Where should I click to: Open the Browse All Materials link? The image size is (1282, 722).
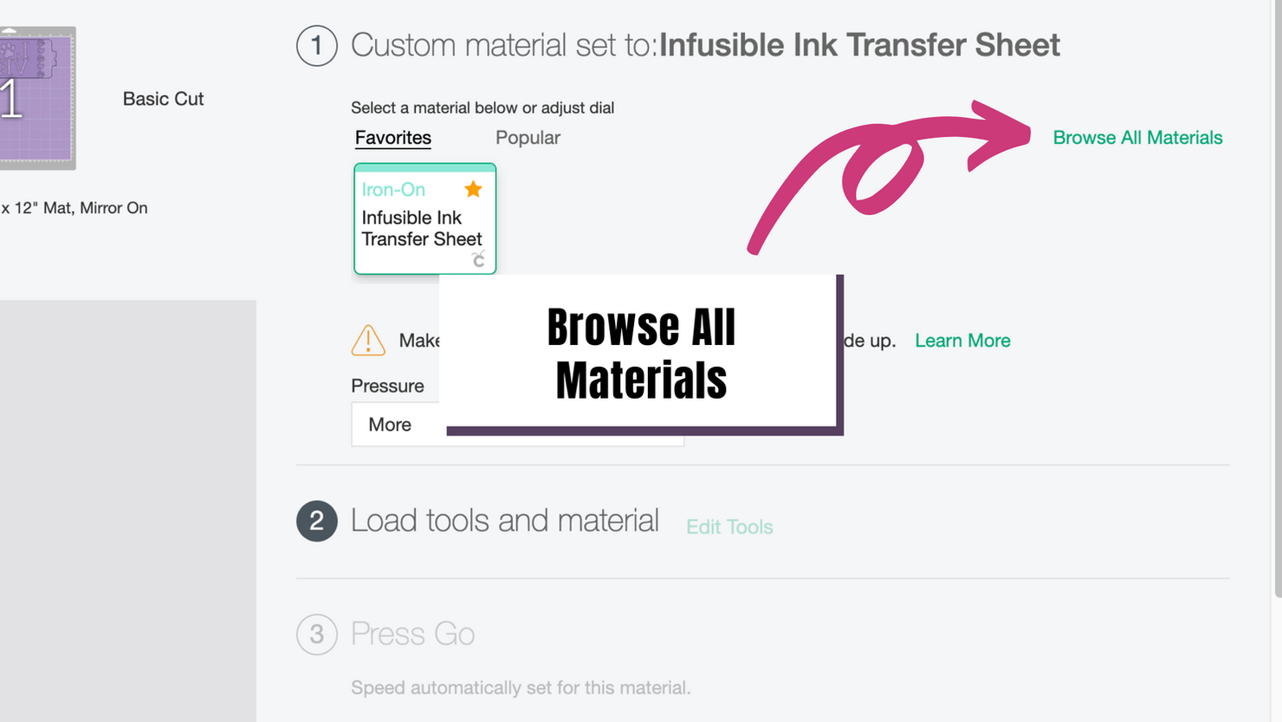[1137, 138]
